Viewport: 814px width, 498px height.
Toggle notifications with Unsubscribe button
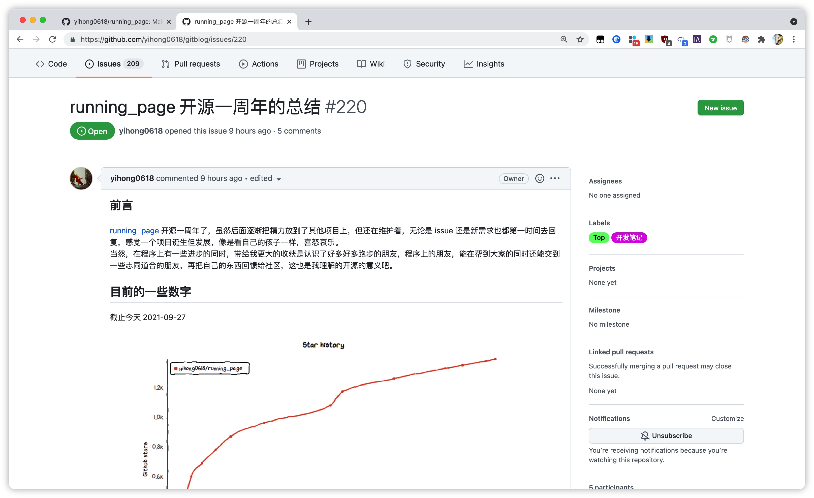666,435
